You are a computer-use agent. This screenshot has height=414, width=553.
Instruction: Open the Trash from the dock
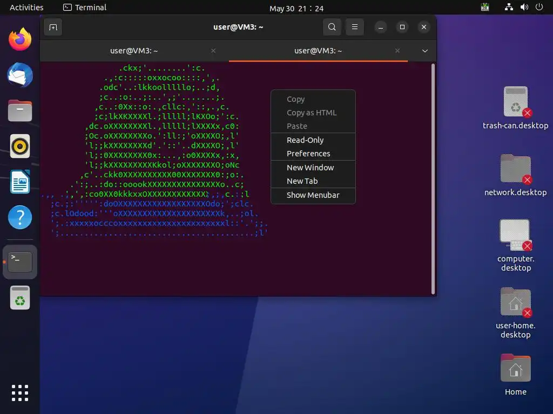coord(20,298)
